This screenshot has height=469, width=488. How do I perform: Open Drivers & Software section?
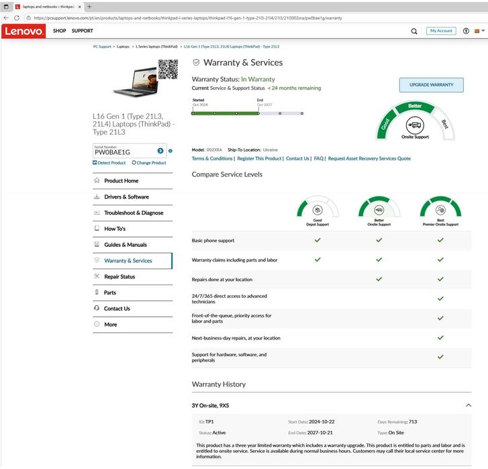click(133, 197)
